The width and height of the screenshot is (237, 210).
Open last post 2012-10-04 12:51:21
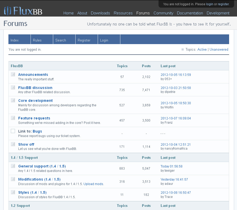[175, 144]
